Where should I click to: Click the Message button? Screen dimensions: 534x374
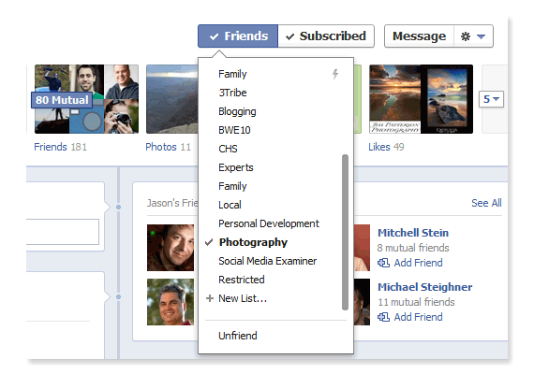pyautogui.click(x=419, y=36)
